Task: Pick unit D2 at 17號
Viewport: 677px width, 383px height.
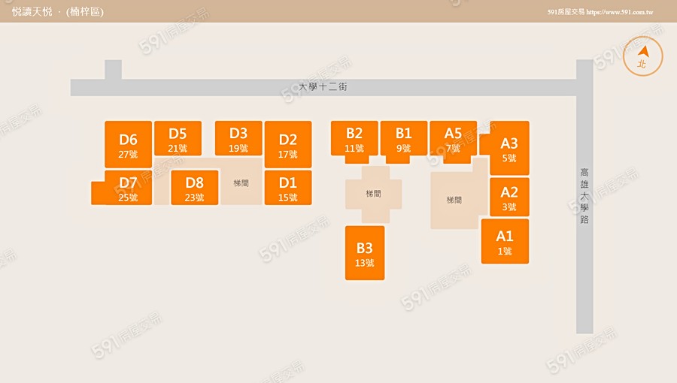Action: coord(287,145)
